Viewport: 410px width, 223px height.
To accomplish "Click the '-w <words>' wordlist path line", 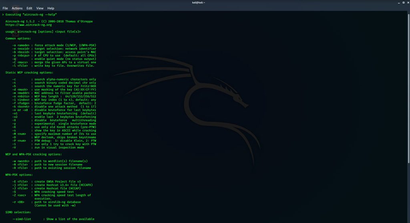I will [x=50, y=161].
